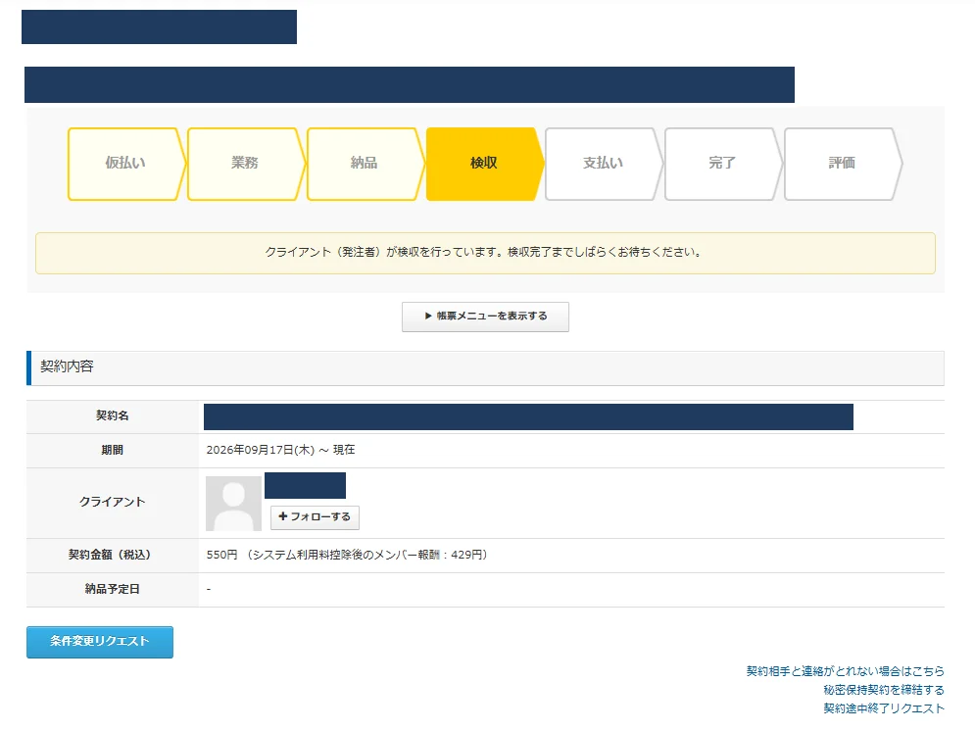Click the 検収 waiting notice message
Viewport: 975px width, 731px height.
[485, 253]
